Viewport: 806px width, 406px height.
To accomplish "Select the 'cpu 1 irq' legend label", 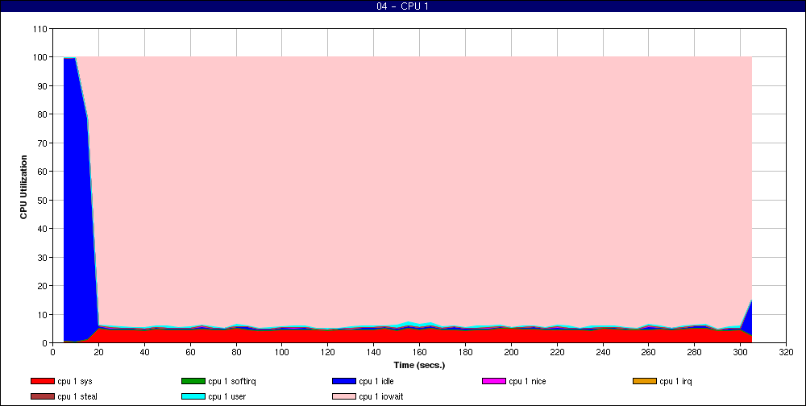I will (x=676, y=381).
